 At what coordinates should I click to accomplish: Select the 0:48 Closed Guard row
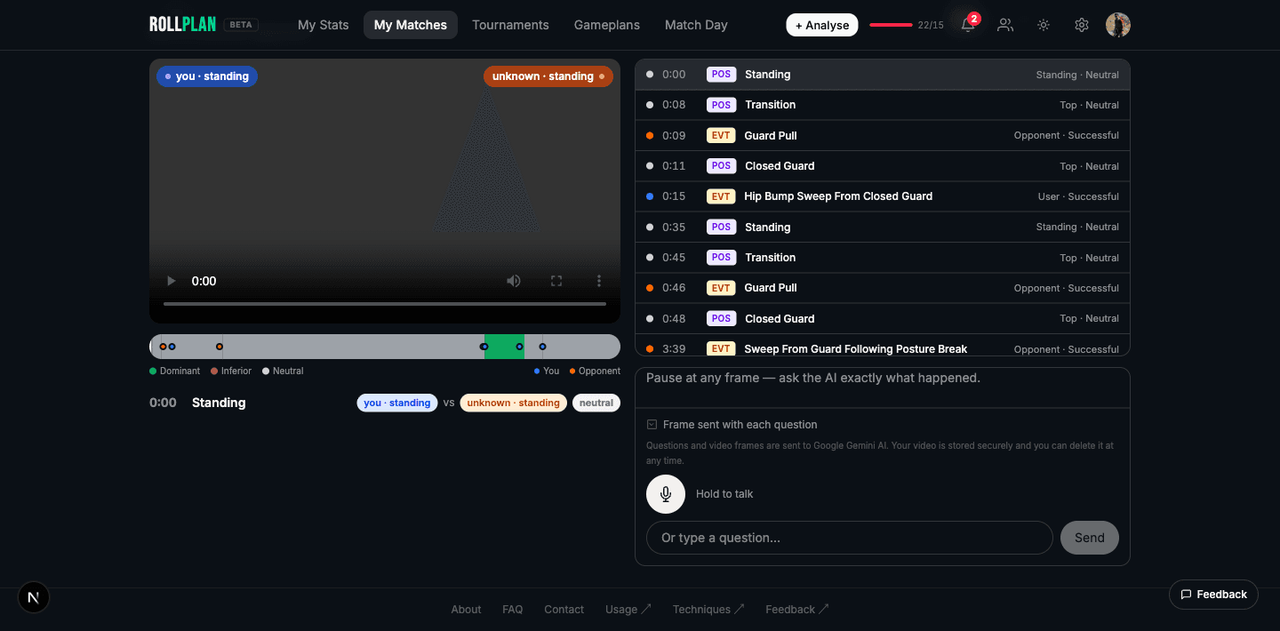pos(883,319)
